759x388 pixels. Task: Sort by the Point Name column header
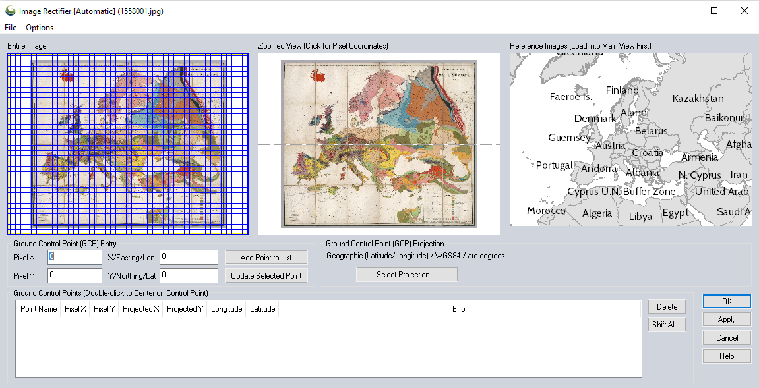click(x=38, y=309)
